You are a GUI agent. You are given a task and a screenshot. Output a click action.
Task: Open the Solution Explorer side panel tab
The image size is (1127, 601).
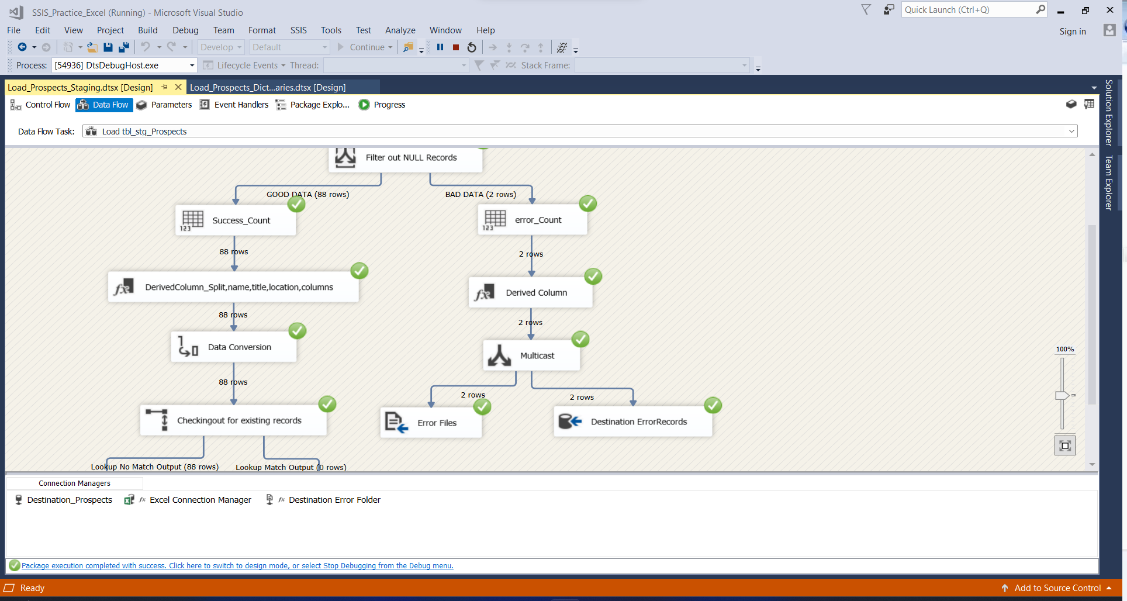coord(1108,112)
